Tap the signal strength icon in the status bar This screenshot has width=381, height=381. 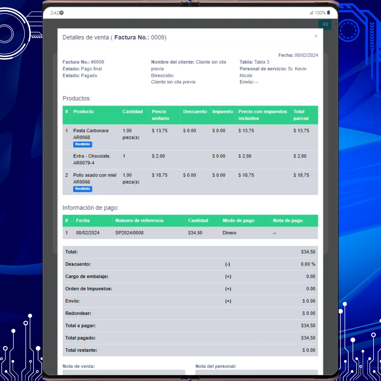[x=311, y=13]
